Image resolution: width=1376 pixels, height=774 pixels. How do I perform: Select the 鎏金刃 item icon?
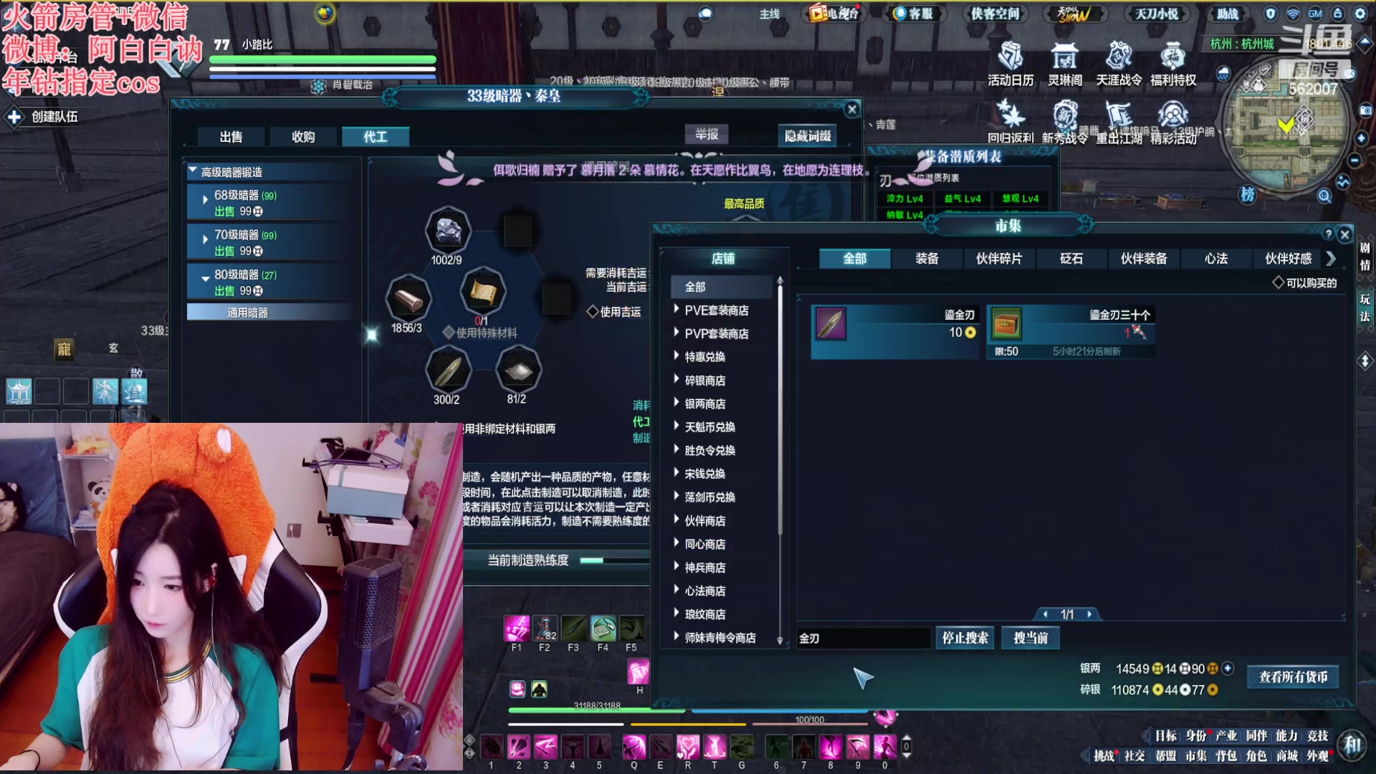(831, 324)
